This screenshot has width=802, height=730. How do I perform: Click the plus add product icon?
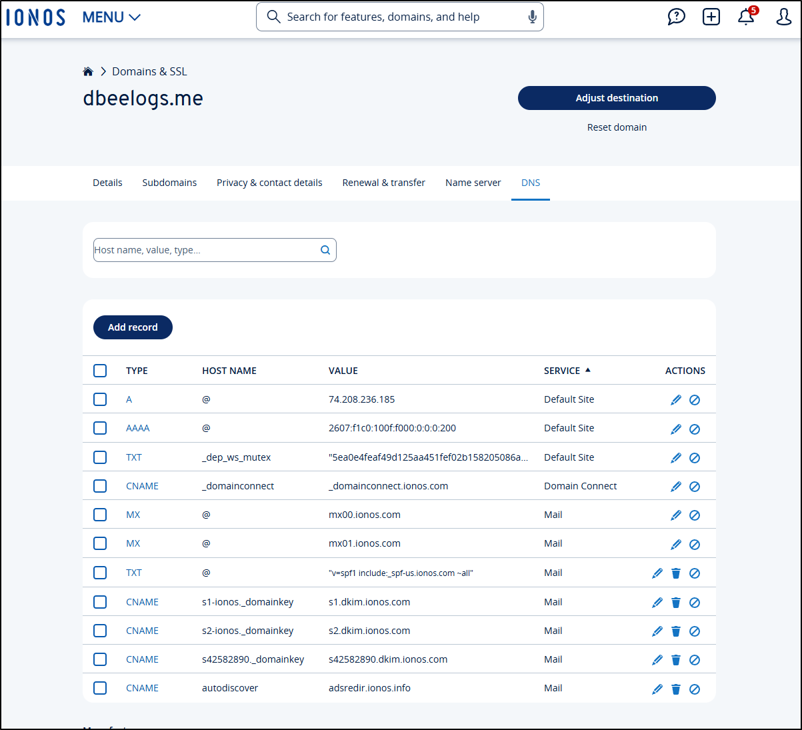click(x=711, y=17)
